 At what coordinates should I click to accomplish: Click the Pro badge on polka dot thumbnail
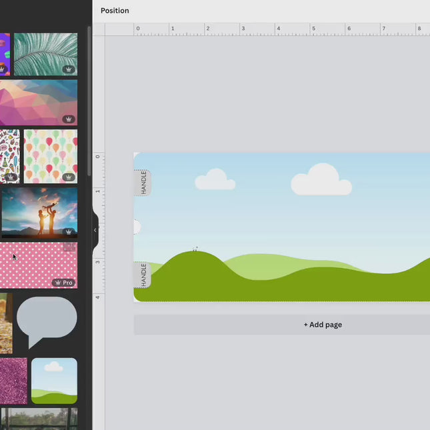coord(64,283)
